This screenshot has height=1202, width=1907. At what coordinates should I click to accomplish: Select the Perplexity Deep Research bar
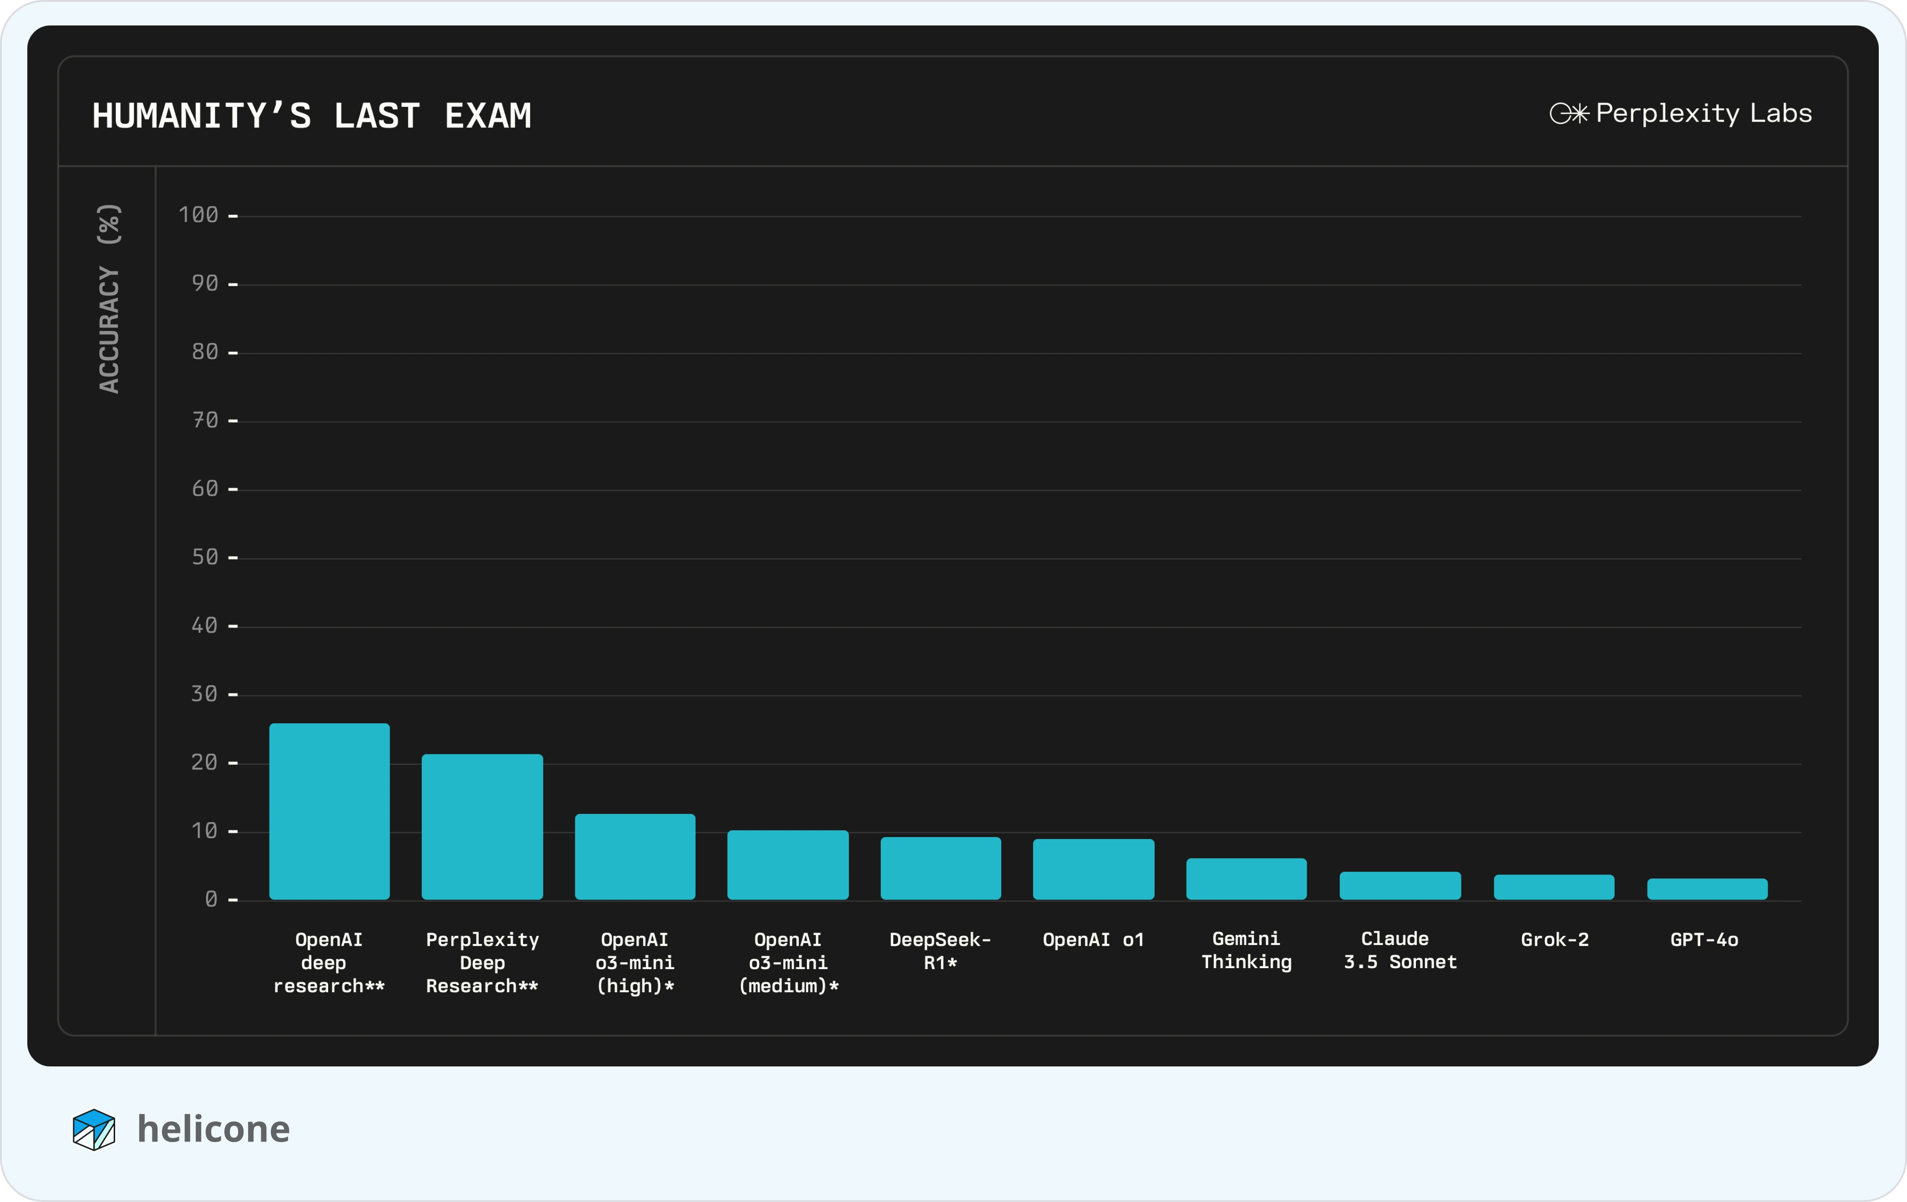click(482, 827)
